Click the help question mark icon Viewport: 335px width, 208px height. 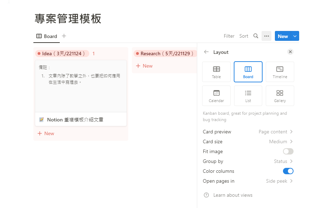click(x=206, y=195)
